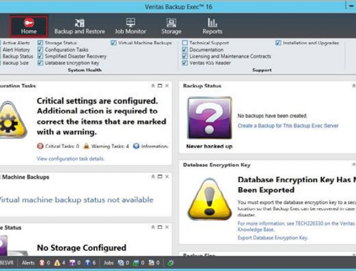Image resolution: width=356 pixels, height=271 pixels.
Task: Click the purple question mark backup status icon
Action: coord(209,118)
